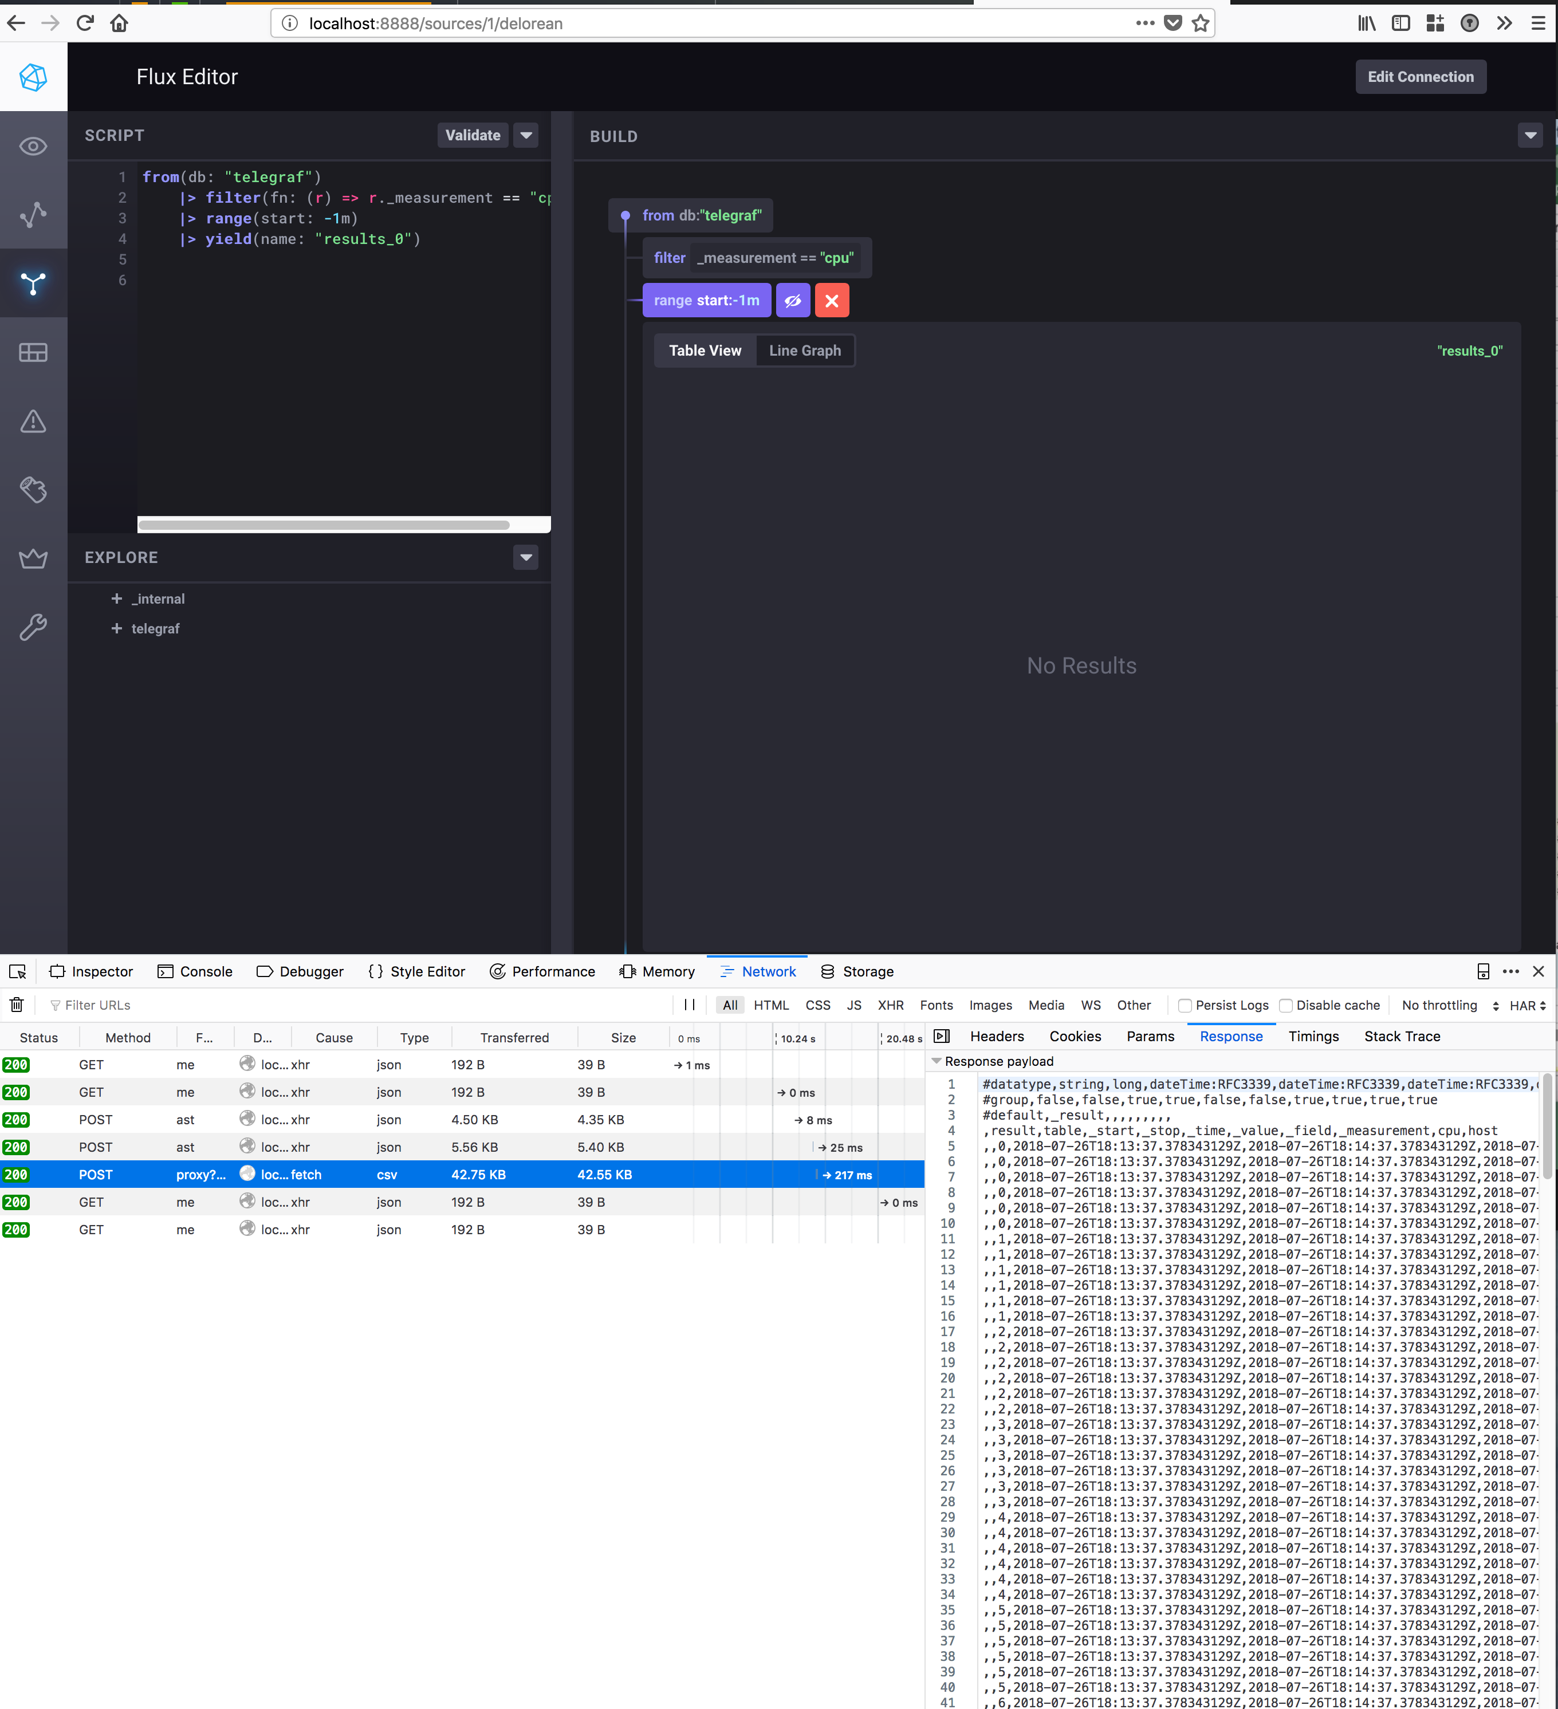Open the Admin page via crown icon
The width and height of the screenshot is (1558, 1709).
point(34,558)
